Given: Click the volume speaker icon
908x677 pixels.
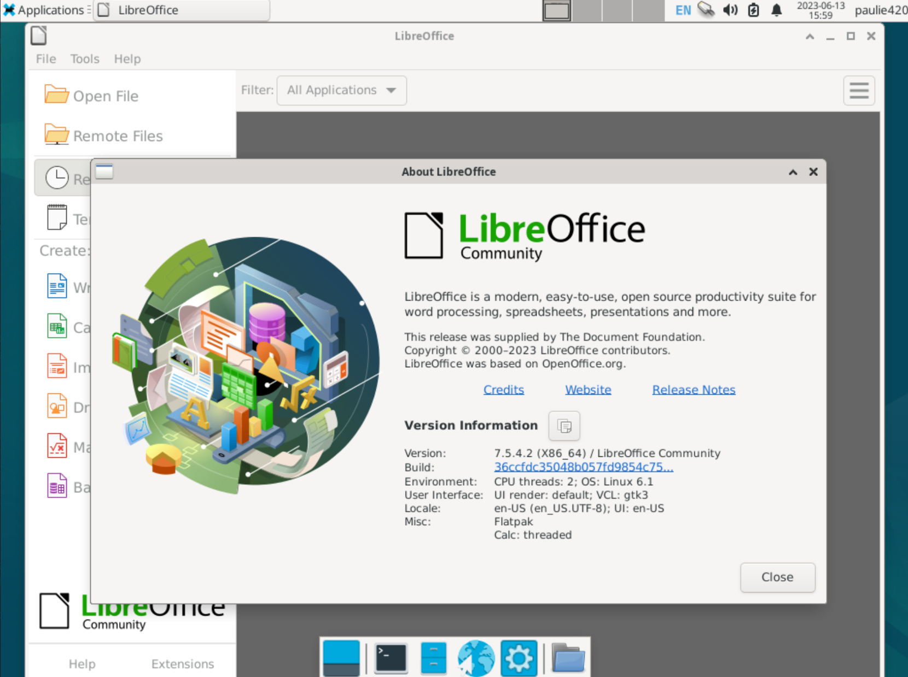Looking at the screenshot, I should coord(730,10).
